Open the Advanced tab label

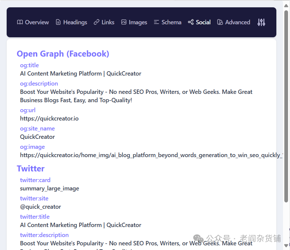237,22
